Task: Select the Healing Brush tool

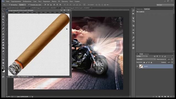Action: coord(3,28)
